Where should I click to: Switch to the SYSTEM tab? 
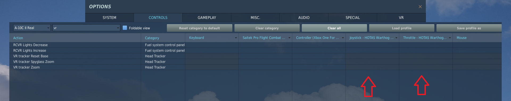click(x=109, y=18)
